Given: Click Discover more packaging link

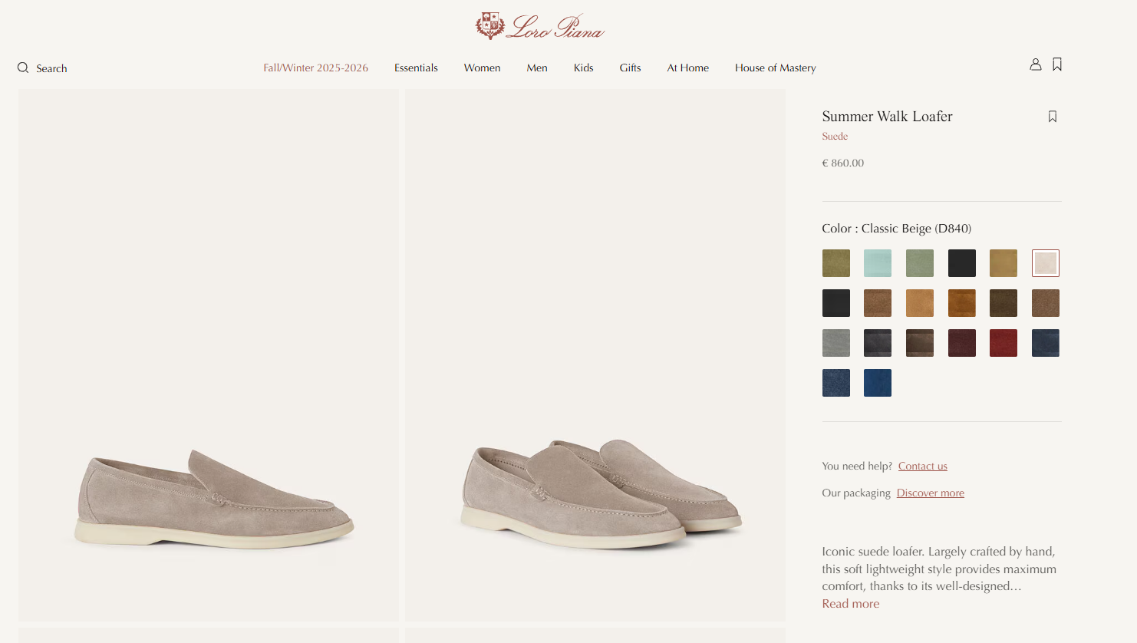Looking at the screenshot, I should pos(930,493).
